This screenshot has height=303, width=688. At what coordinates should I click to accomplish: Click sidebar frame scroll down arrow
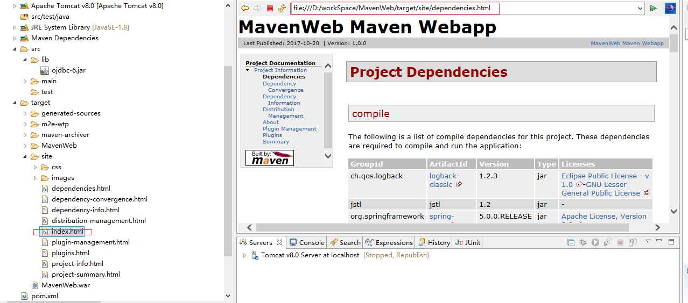click(328, 156)
